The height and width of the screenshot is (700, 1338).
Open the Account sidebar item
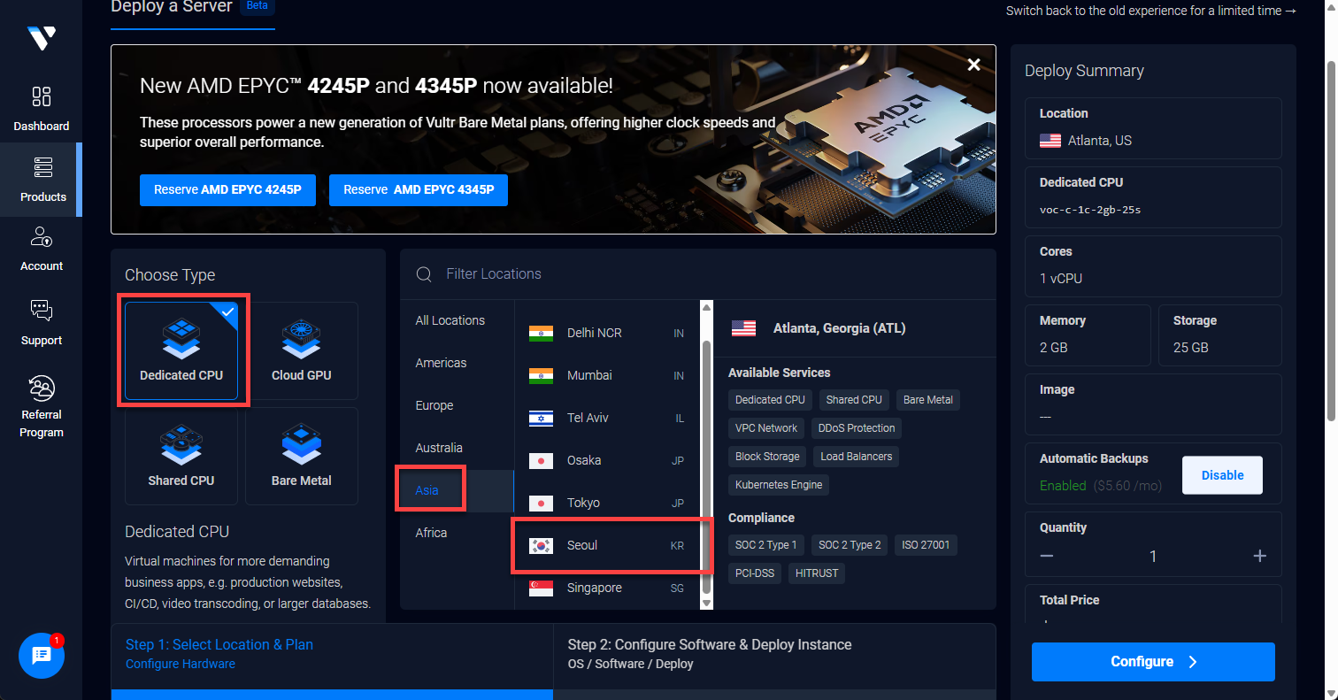coord(42,249)
